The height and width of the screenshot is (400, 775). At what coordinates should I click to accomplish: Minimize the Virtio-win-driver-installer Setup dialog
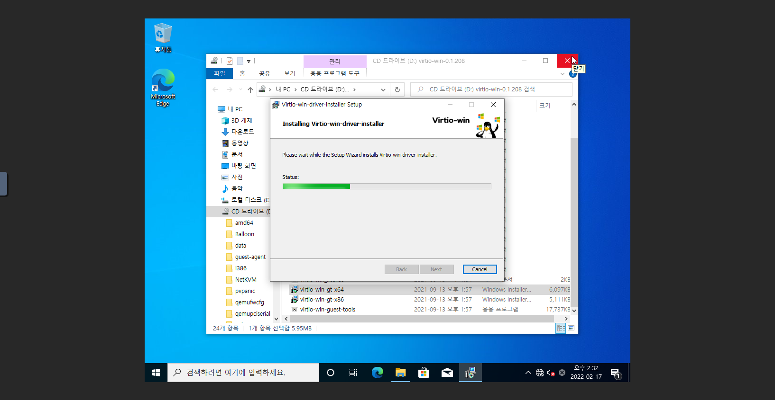pos(450,105)
